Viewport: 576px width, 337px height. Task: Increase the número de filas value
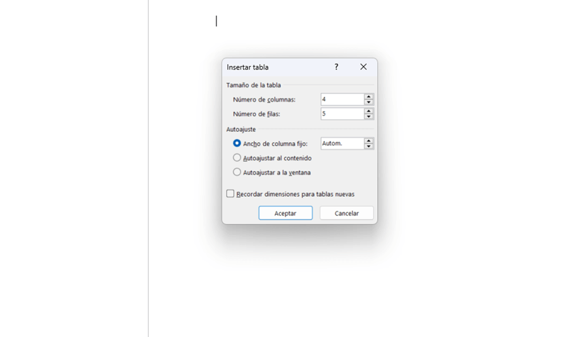click(369, 111)
